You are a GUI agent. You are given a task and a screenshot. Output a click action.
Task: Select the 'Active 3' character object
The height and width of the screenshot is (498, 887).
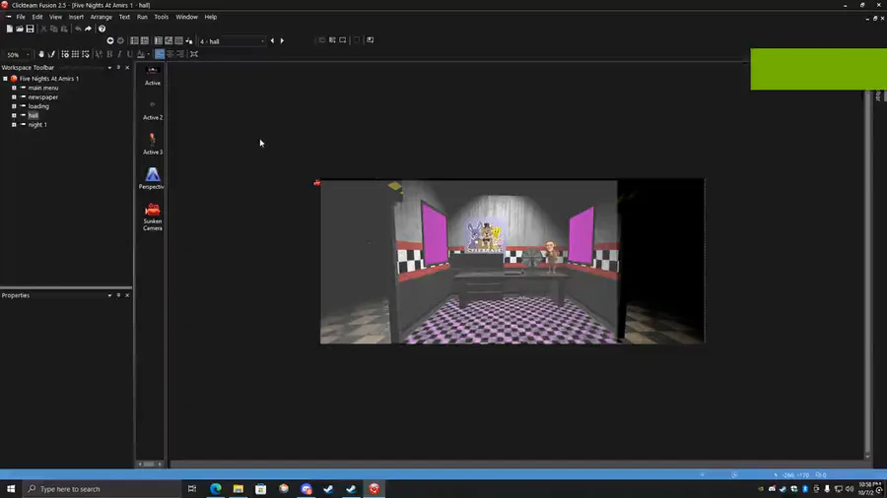point(152,144)
